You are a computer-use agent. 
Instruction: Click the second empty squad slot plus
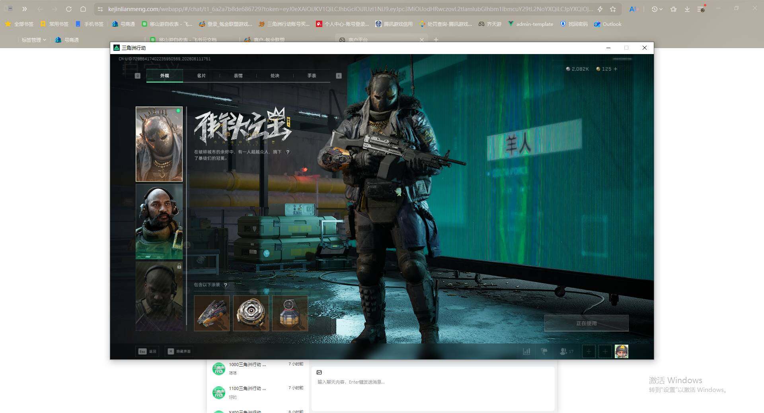[605, 351]
